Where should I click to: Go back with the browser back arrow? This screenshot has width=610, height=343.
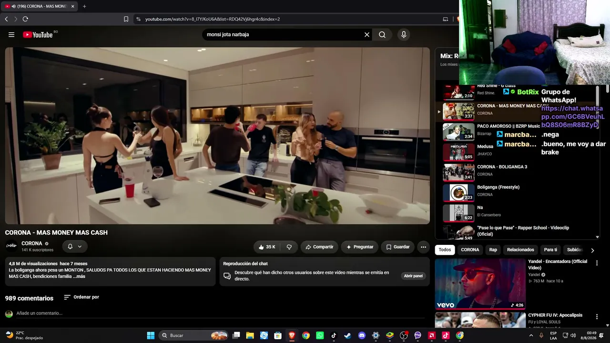6,19
